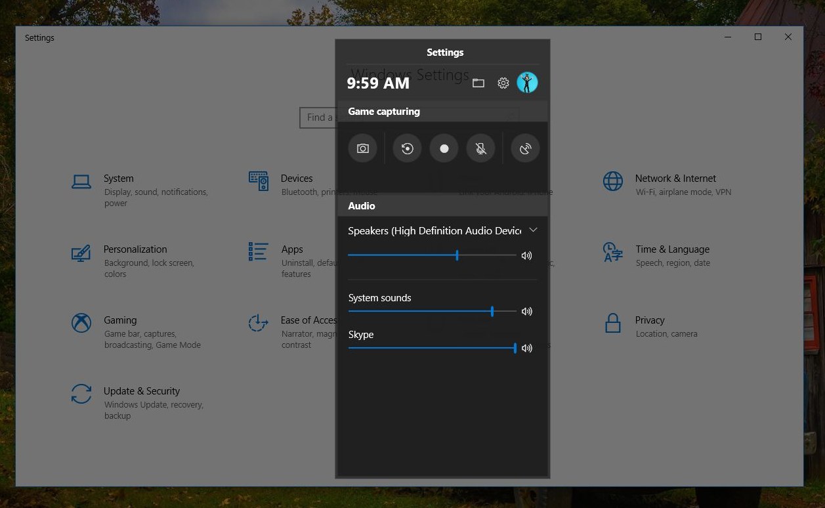Click the Network globe icon
The image size is (825, 508).
click(x=613, y=181)
